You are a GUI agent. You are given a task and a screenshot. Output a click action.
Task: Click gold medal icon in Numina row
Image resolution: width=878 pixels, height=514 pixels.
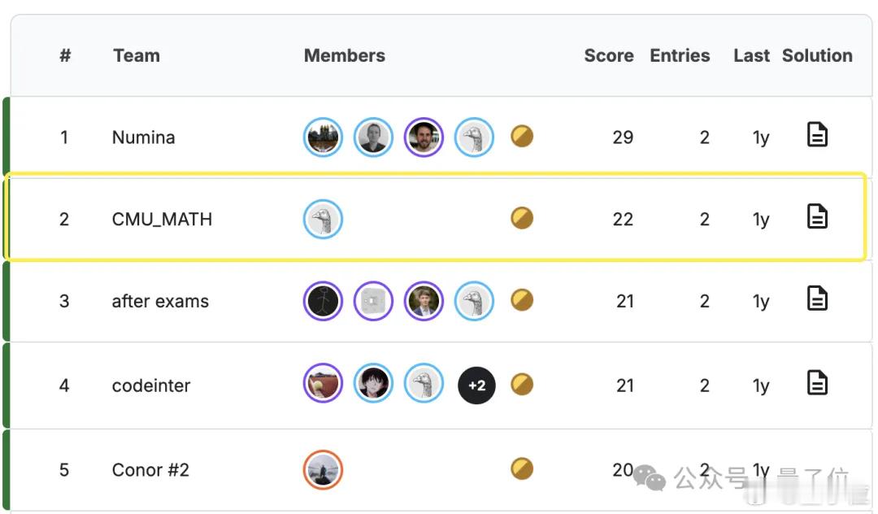click(522, 136)
